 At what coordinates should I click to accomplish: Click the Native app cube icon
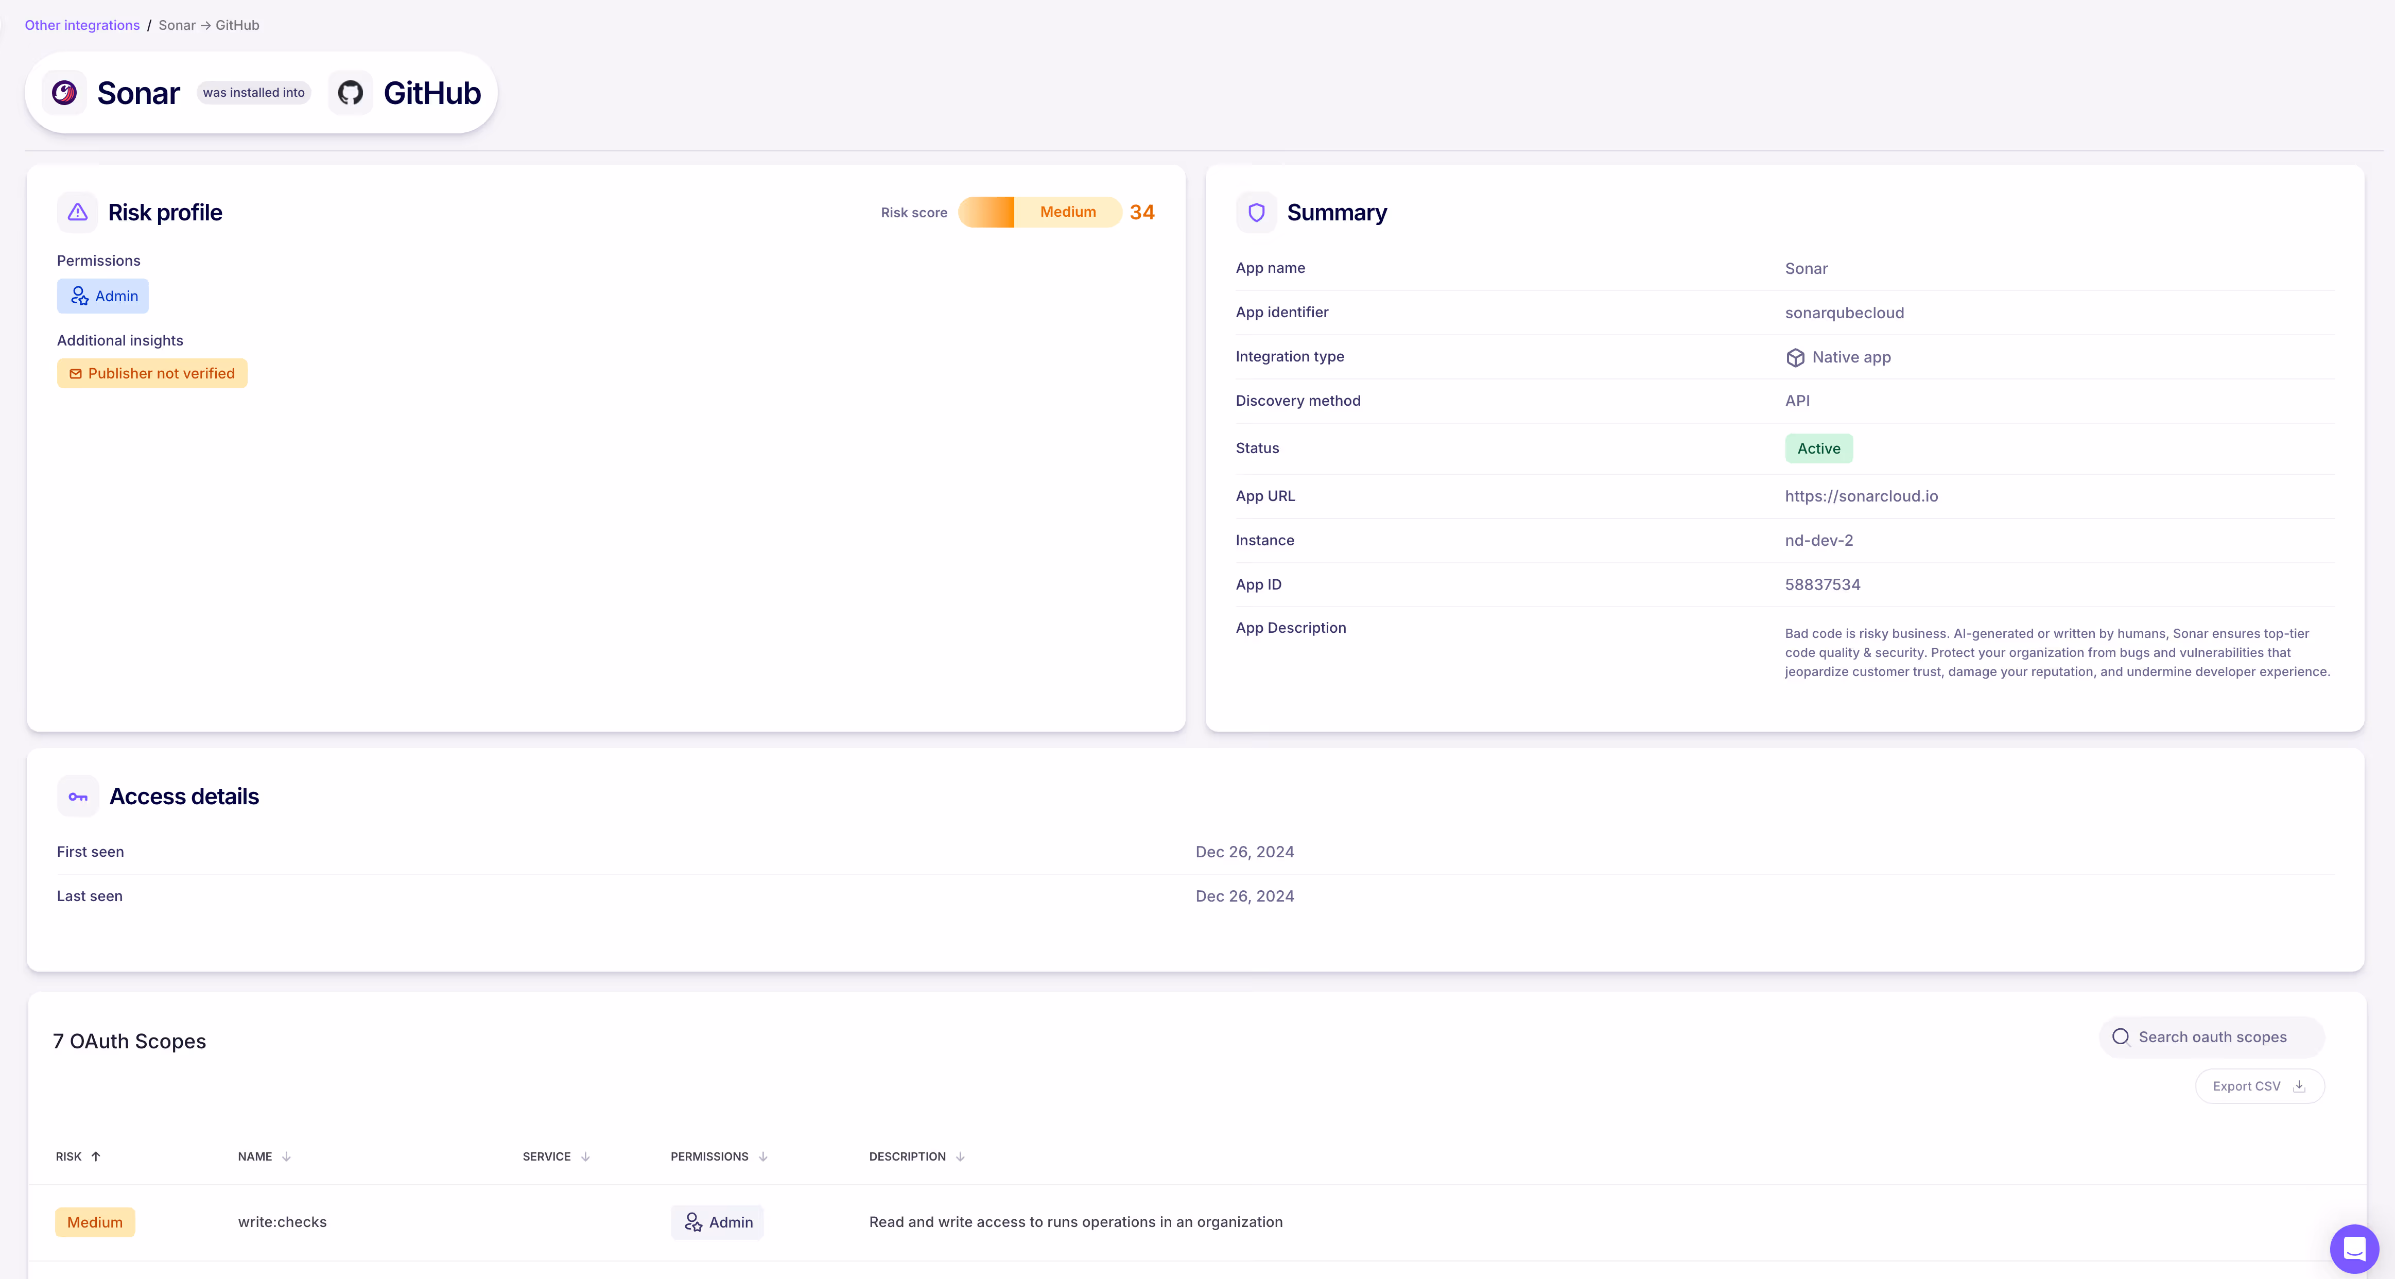1795,357
